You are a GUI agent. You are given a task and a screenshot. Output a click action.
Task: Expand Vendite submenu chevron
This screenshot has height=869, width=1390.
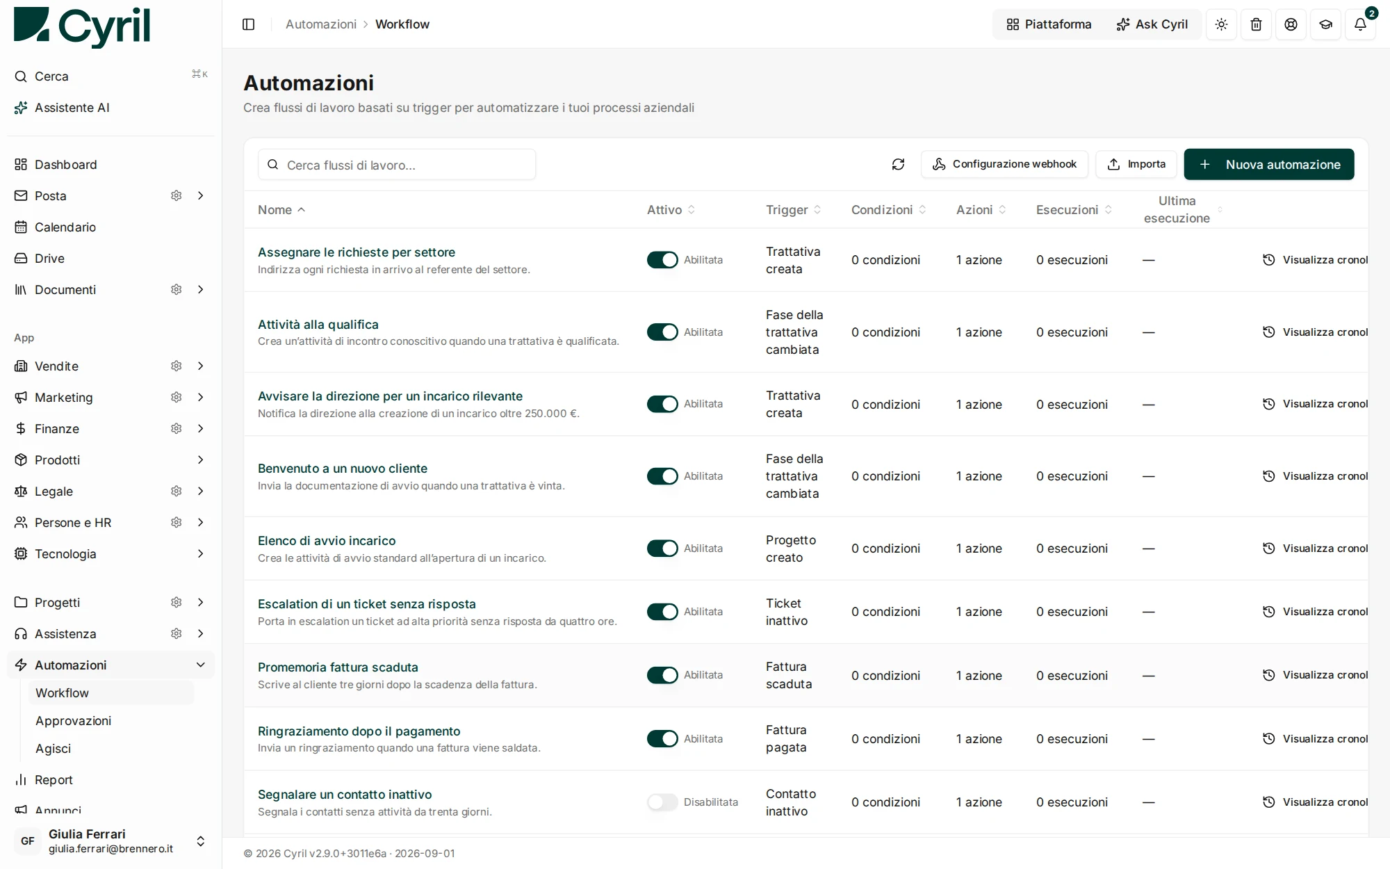click(x=201, y=366)
